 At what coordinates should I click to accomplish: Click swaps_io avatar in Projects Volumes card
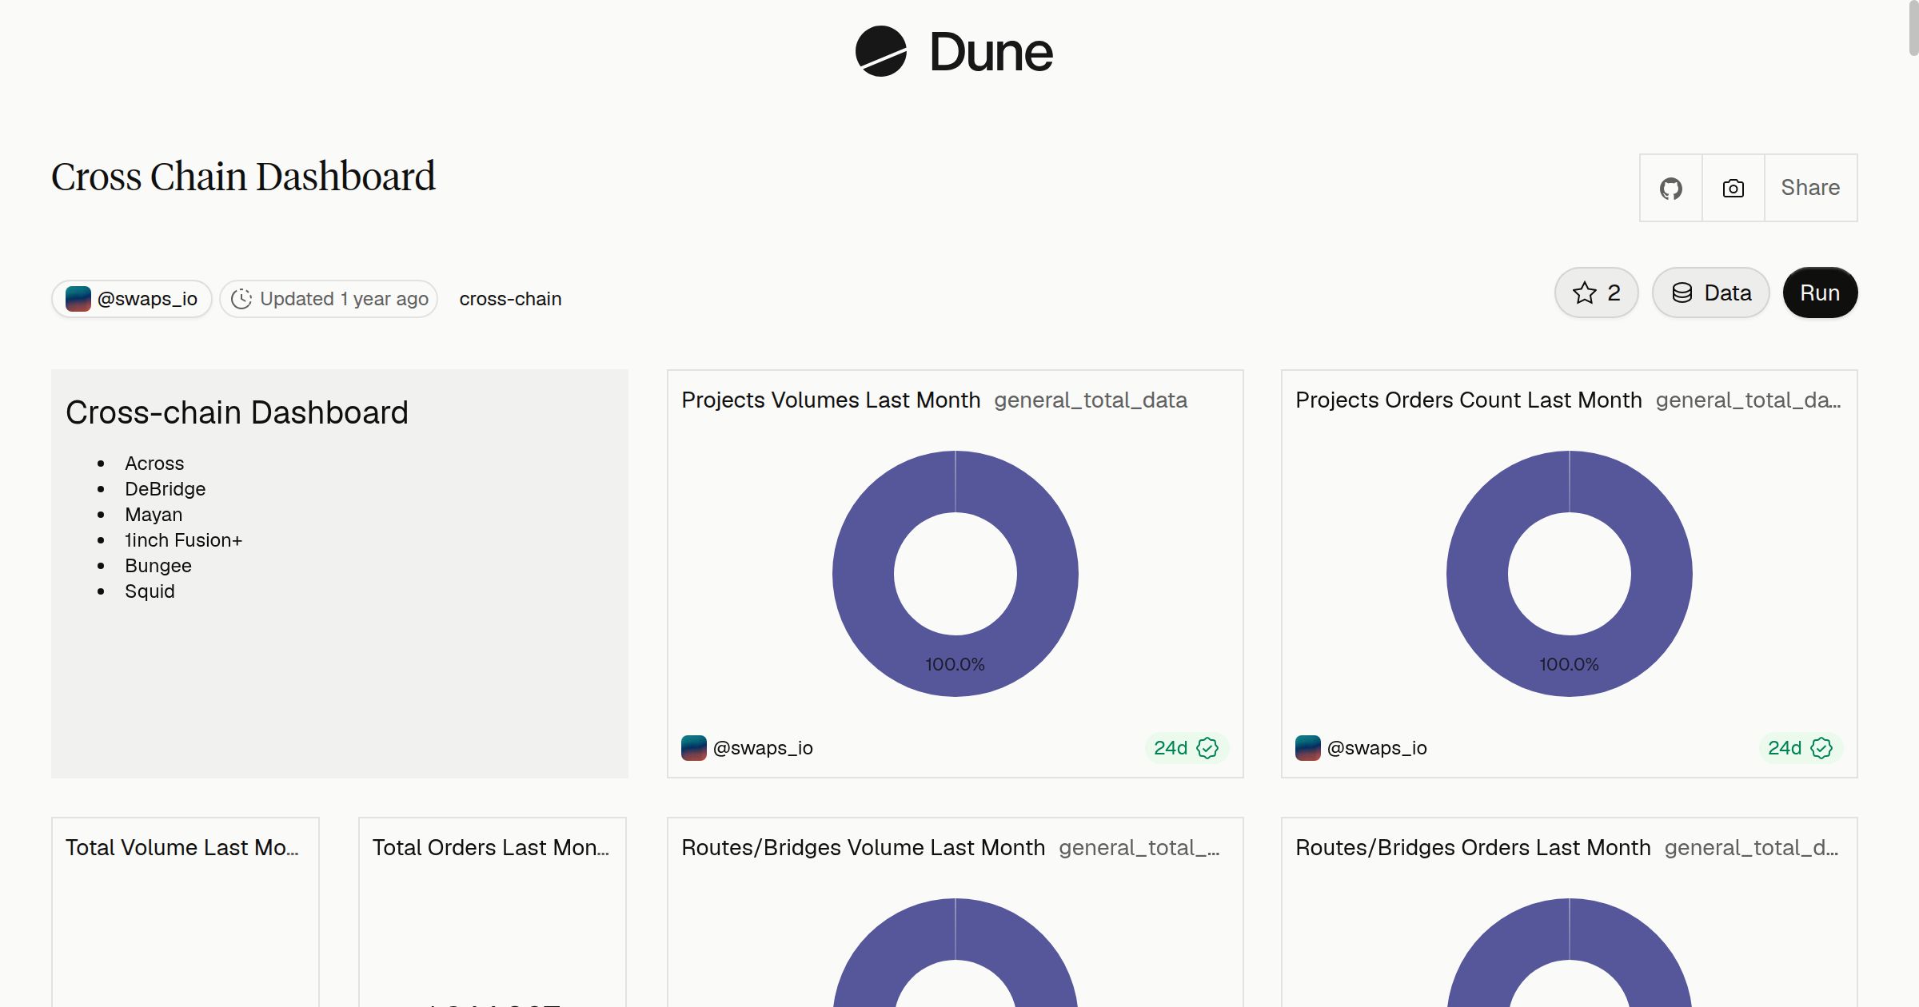click(693, 748)
